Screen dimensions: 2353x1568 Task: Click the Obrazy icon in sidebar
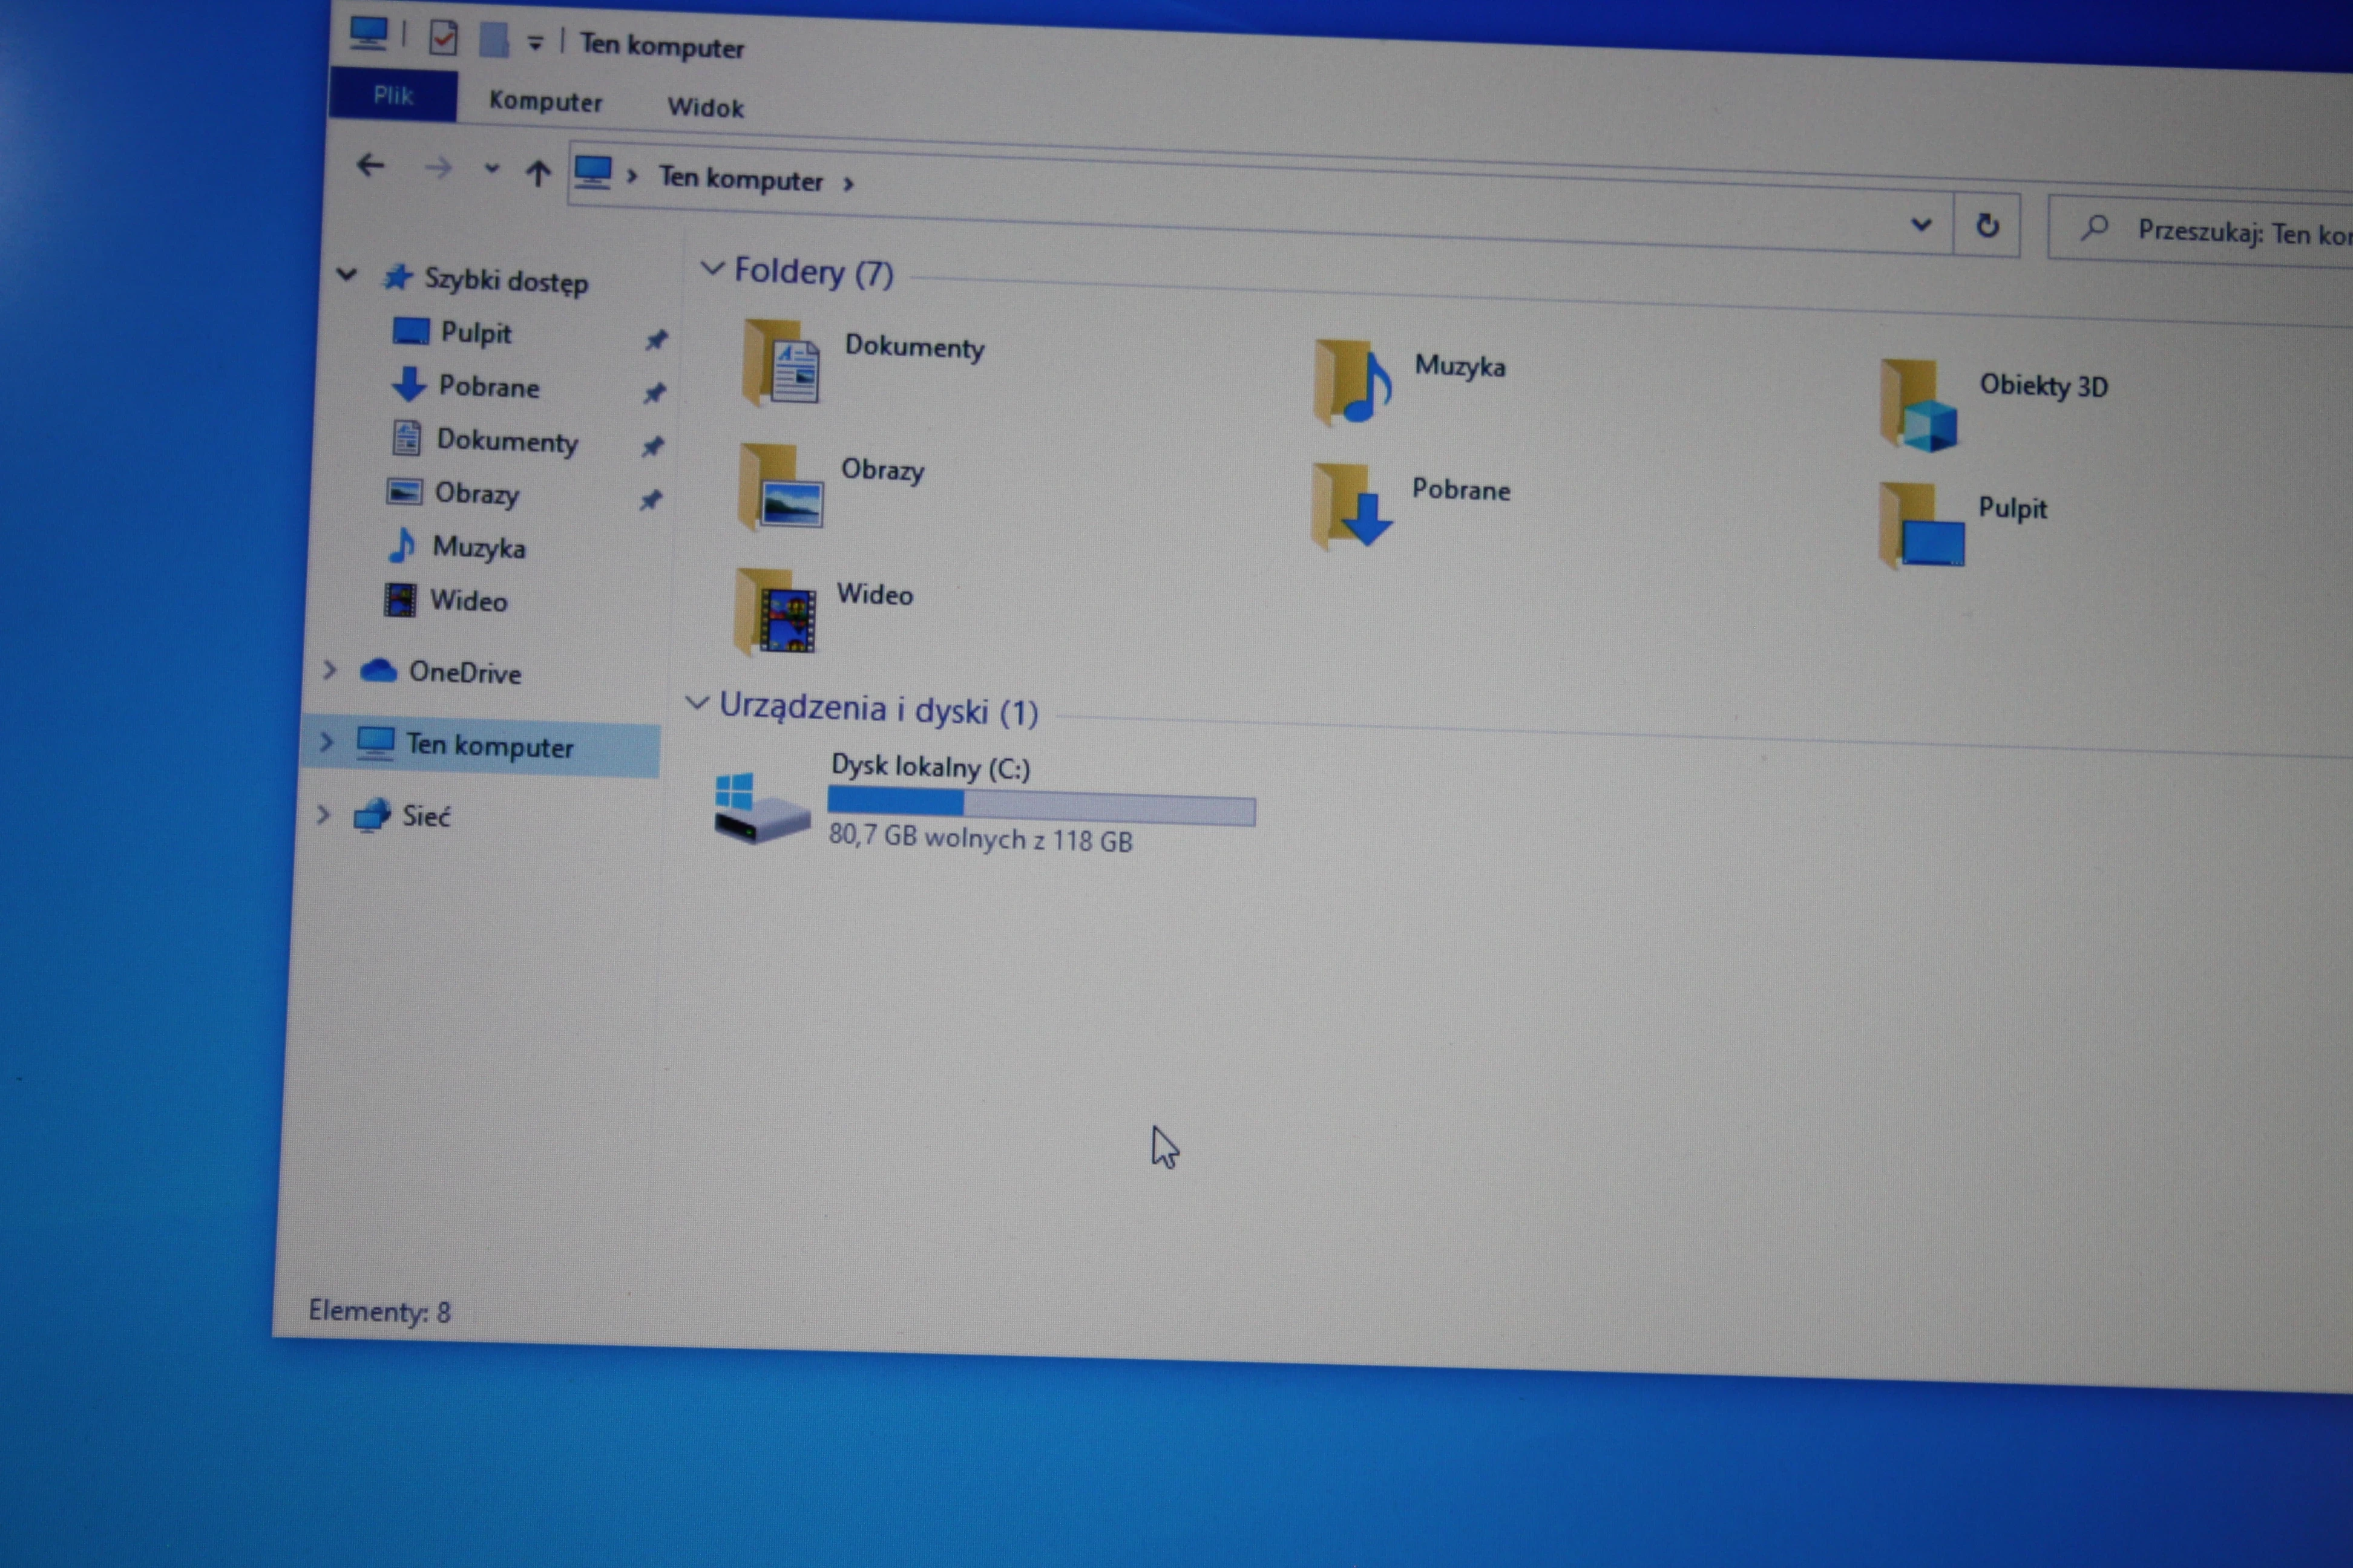pos(404,491)
